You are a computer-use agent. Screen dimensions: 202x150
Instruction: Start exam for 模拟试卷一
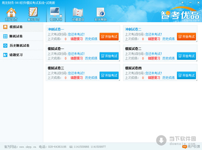click(x=109, y=56)
